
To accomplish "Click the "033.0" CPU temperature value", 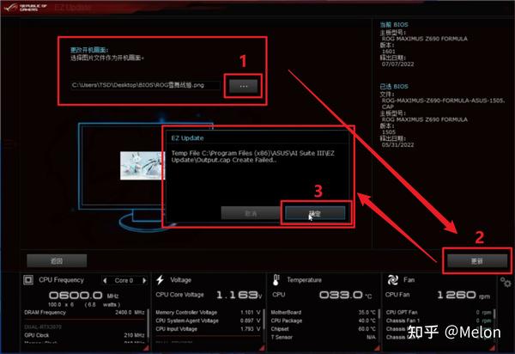I will pos(341,295).
